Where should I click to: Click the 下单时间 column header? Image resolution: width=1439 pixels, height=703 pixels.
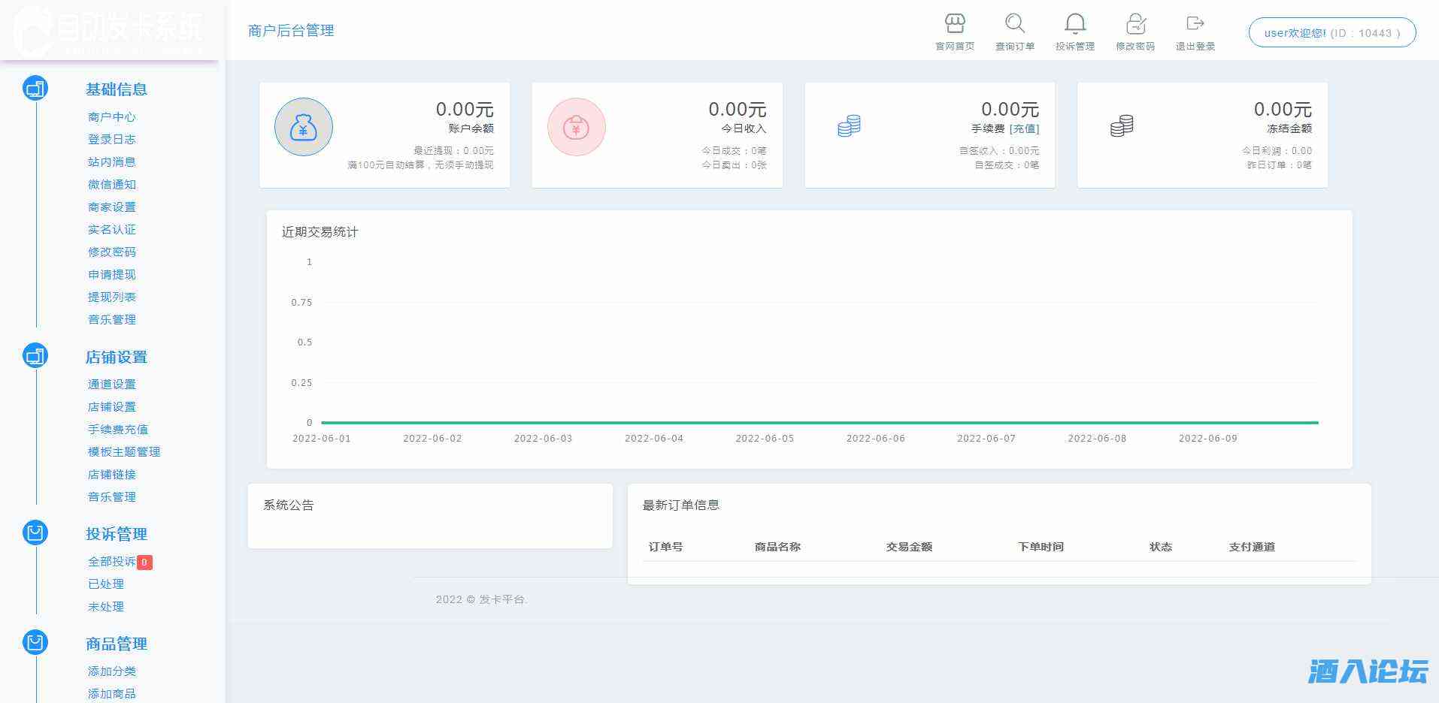1041,547
